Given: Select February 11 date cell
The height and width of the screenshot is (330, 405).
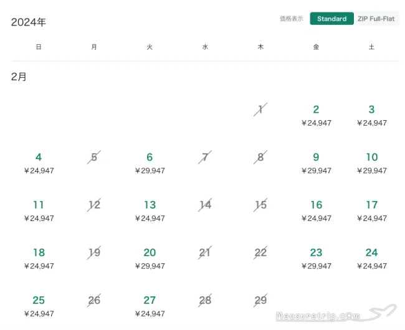Looking at the screenshot, I should click(x=39, y=211).
